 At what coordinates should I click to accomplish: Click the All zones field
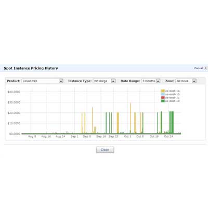tap(184, 81)
